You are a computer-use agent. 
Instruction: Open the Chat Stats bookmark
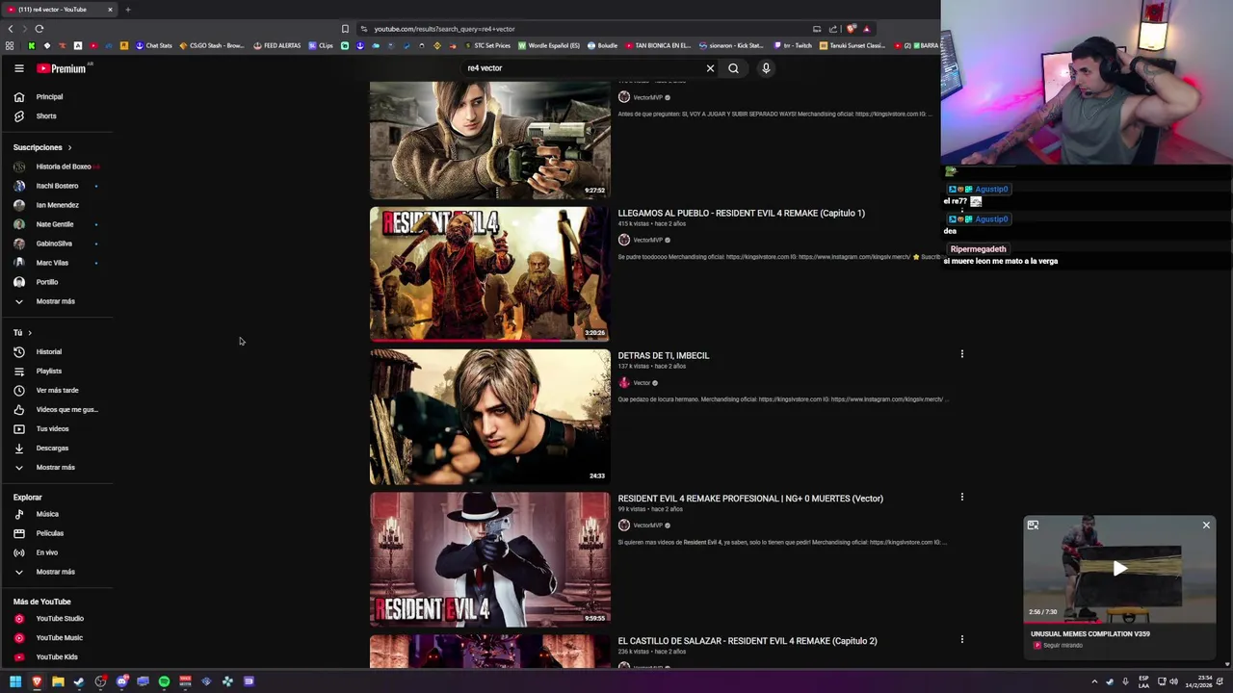click(x=153, y=46)
